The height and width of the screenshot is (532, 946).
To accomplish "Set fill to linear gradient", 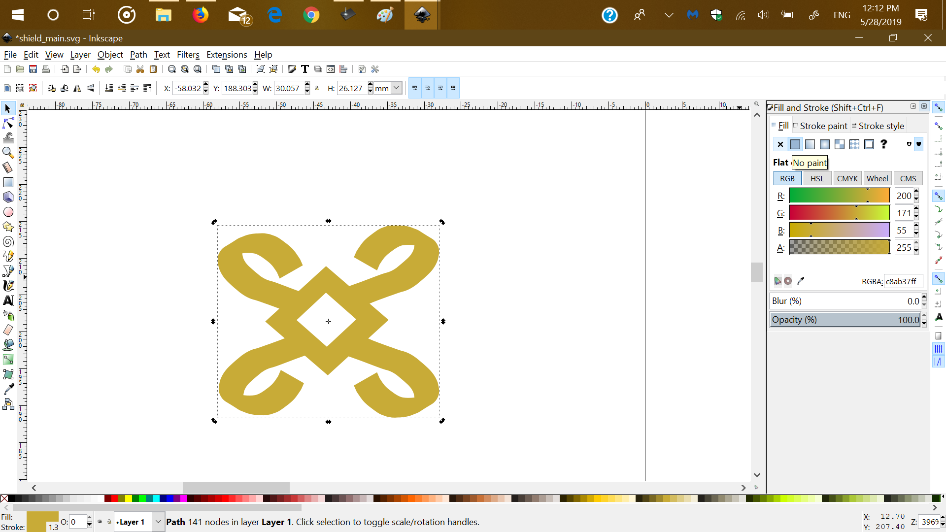I will [810, 144].
